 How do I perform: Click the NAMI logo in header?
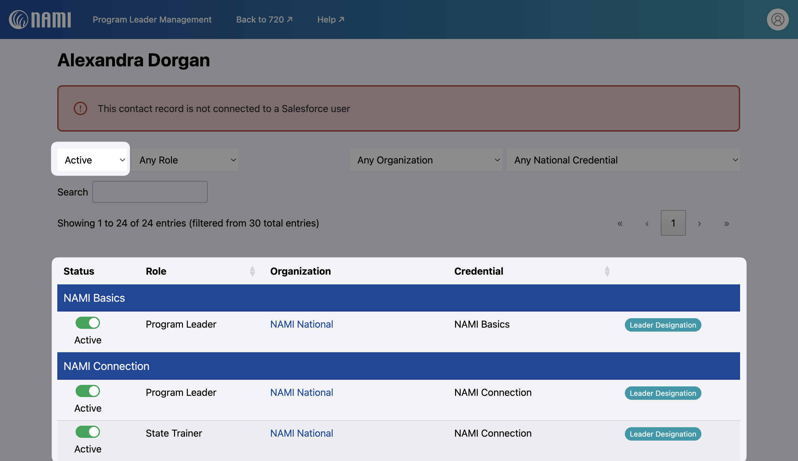pos(40,19)
